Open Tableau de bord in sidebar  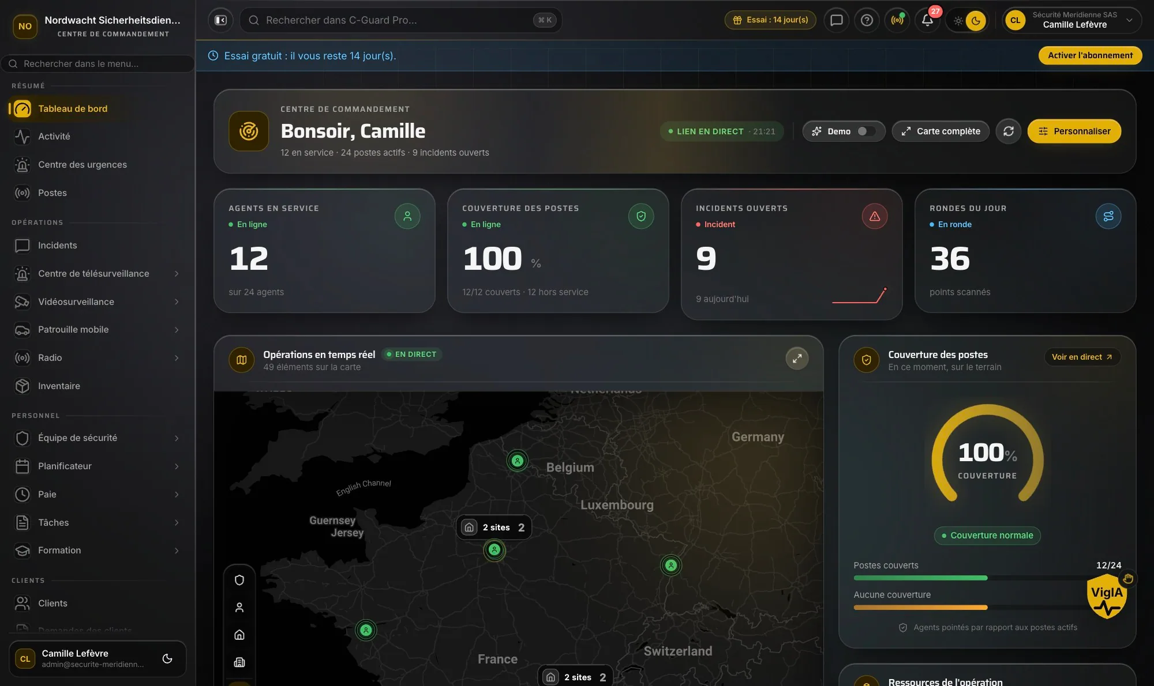click(x=97, y=108)
